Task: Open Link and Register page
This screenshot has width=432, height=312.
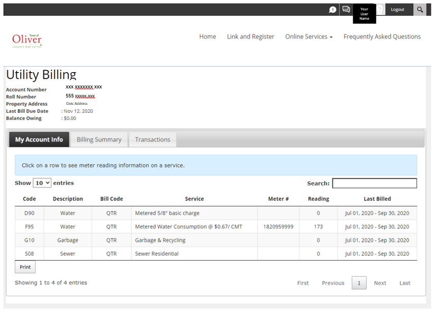Action: point(250,37)
